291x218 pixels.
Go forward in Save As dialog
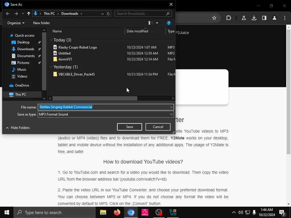tap(16, 14)
